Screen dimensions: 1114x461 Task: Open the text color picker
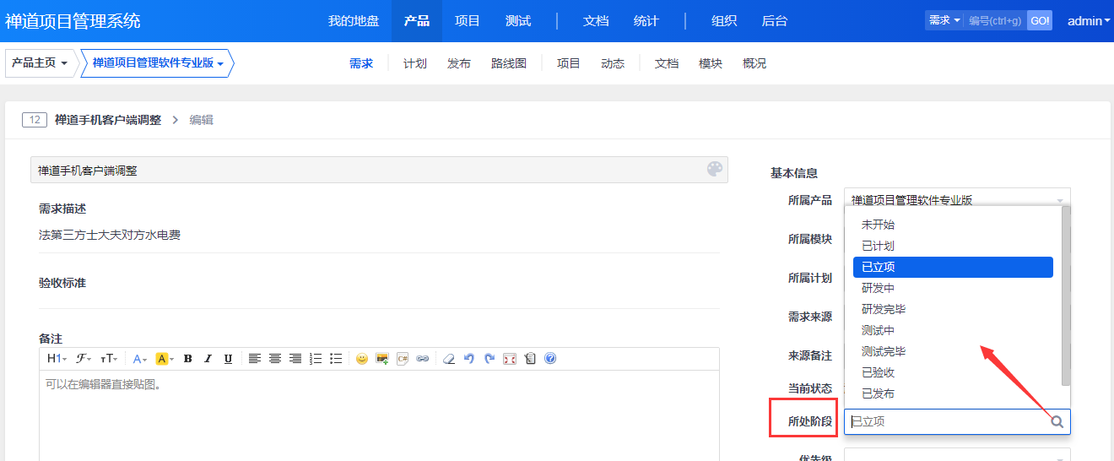[x=140, y=359]
